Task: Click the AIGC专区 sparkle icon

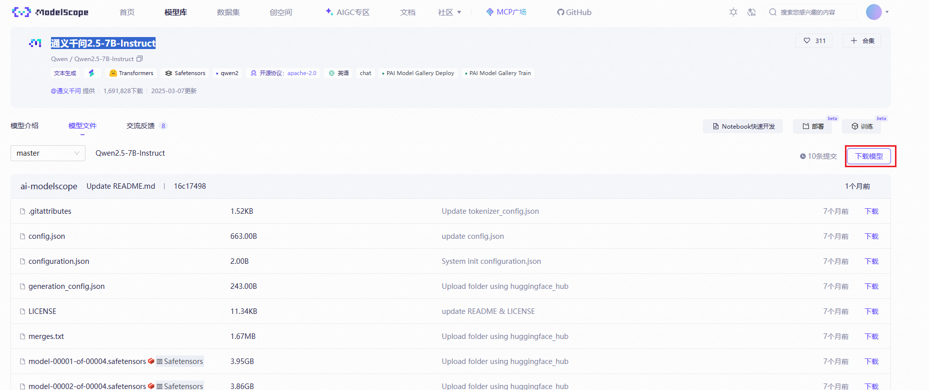Action: [x=329, y=12]
